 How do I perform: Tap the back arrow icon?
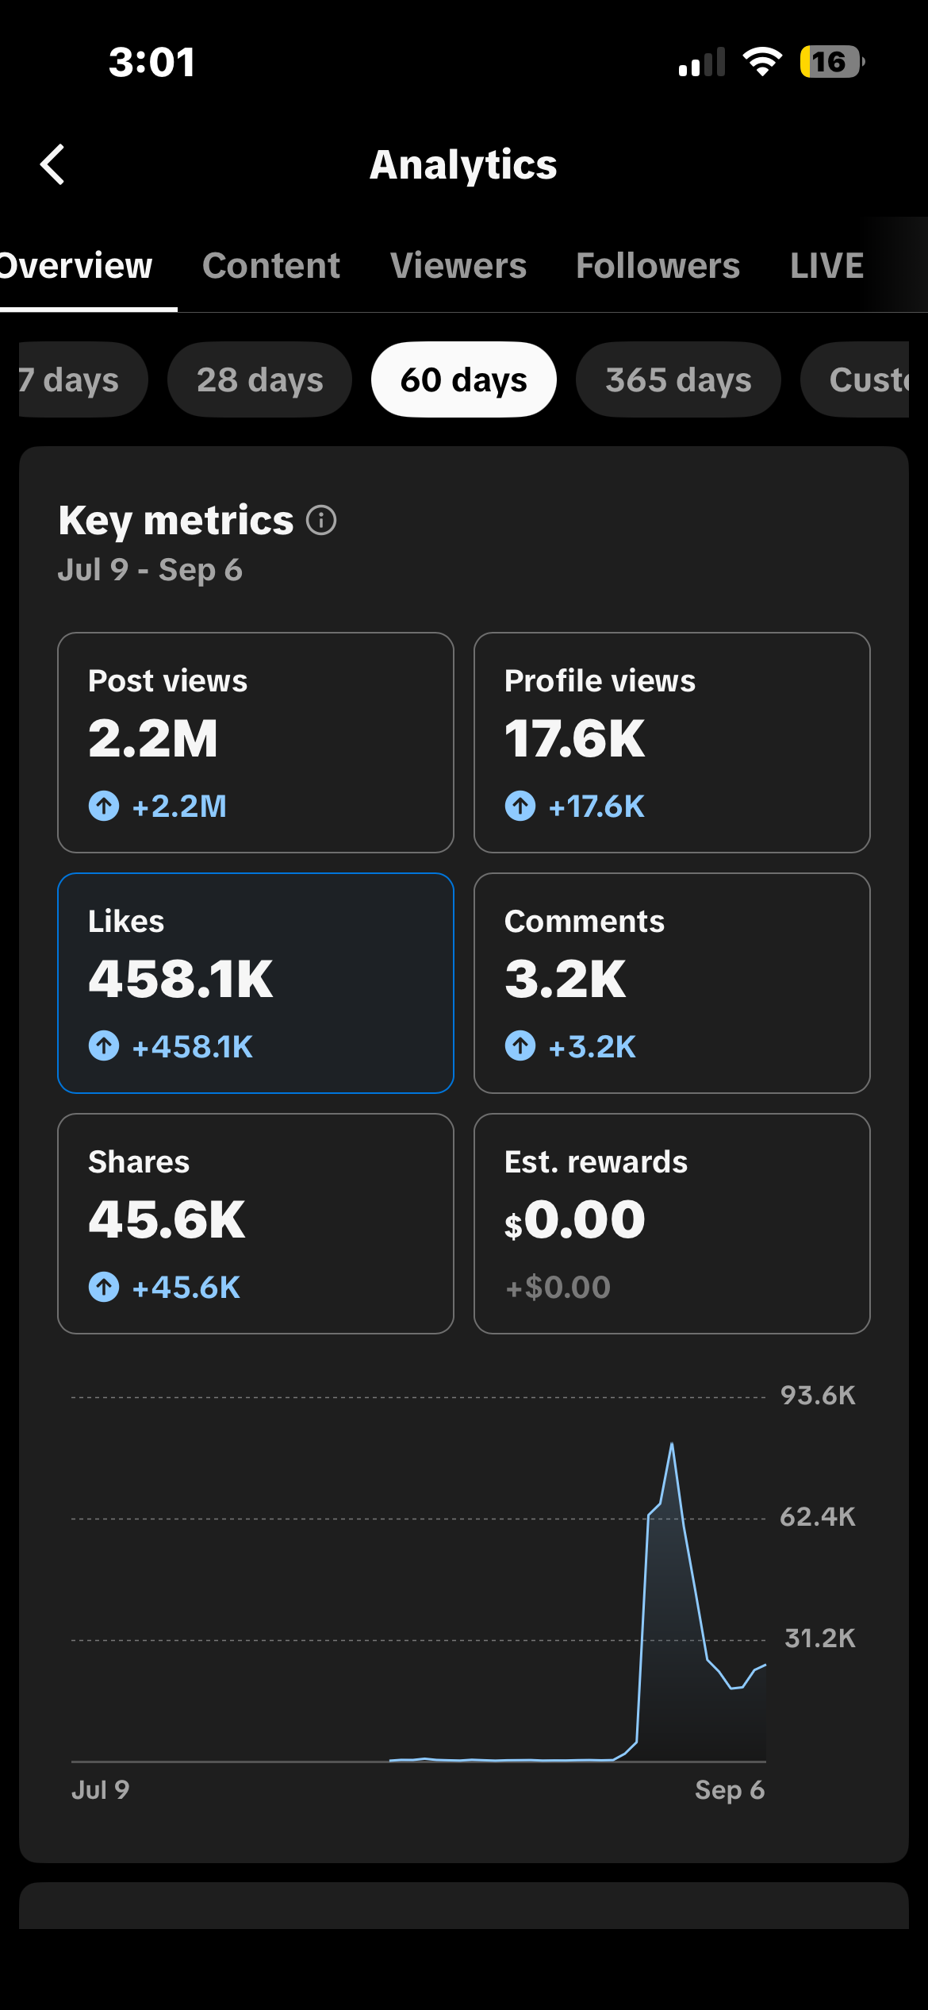(52, 164)
